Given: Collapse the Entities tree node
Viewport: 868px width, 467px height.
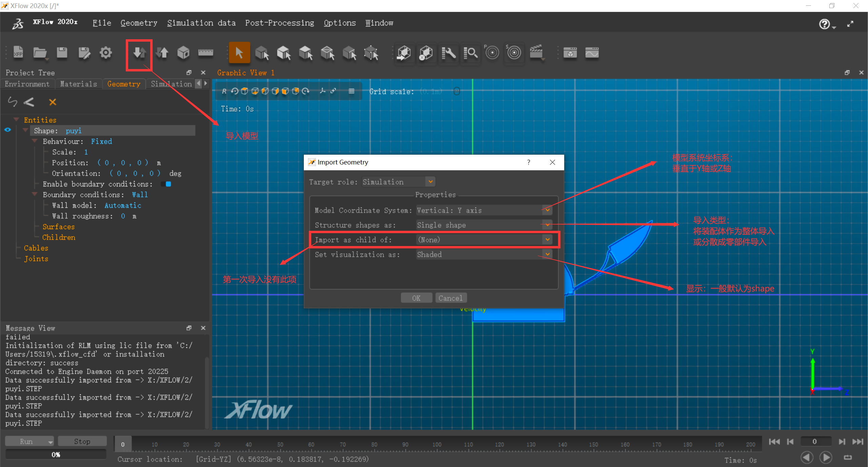Looking at the screenshot, I should (x=16, y=119).
